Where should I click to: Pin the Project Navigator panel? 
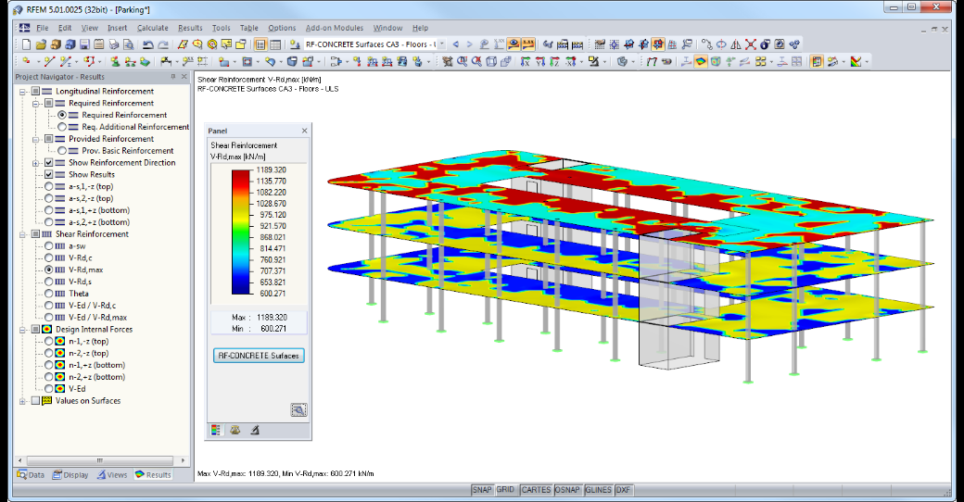[x=172, y=77]
